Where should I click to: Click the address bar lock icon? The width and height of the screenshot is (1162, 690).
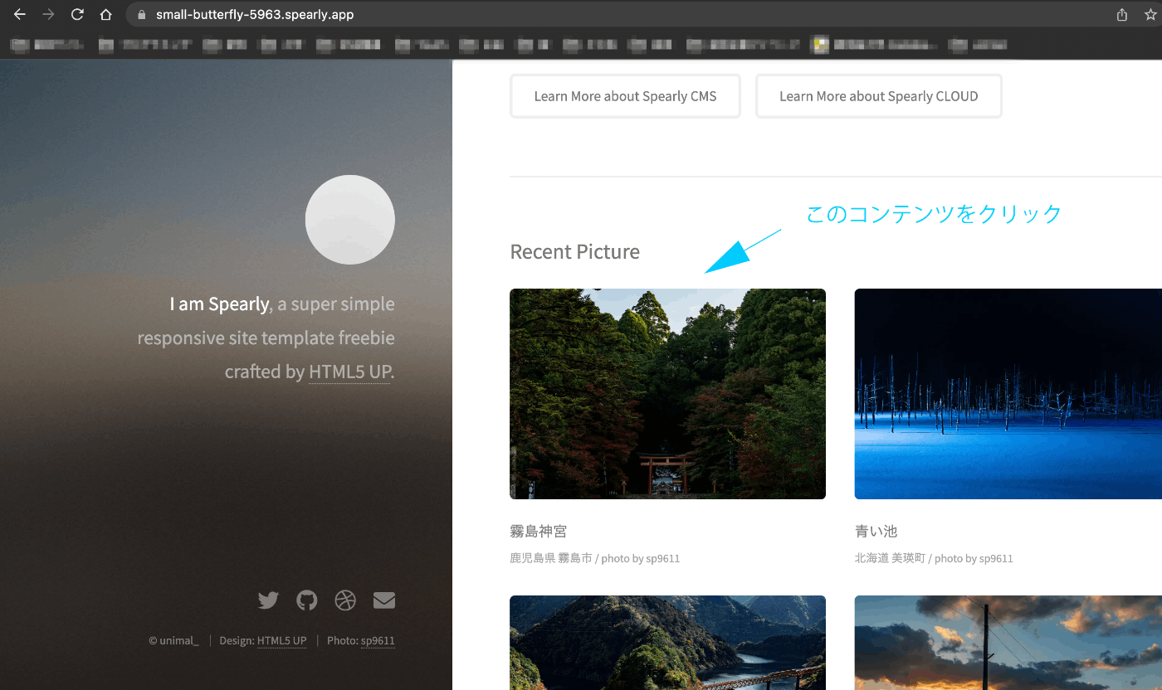142,15
